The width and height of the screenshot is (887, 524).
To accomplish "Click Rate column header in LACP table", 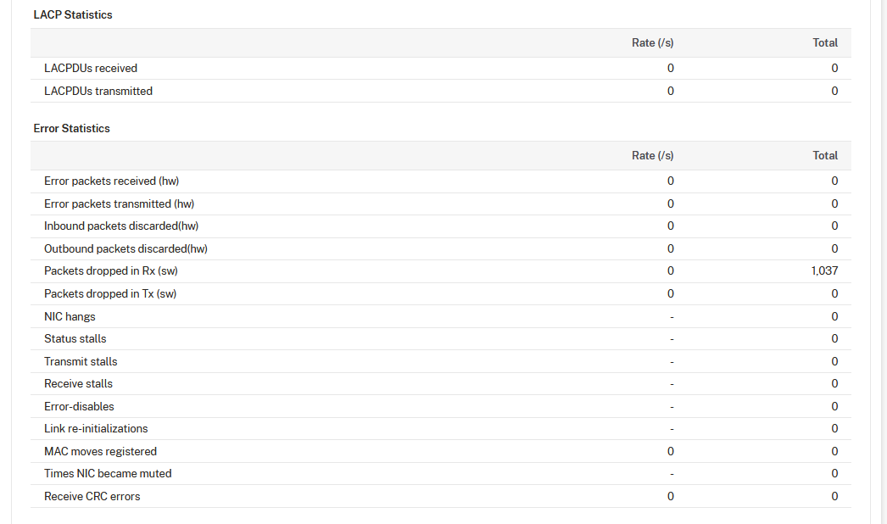I will (x=653, y=43).
